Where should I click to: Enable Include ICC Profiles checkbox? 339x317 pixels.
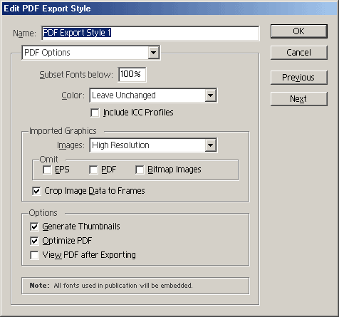95,113
